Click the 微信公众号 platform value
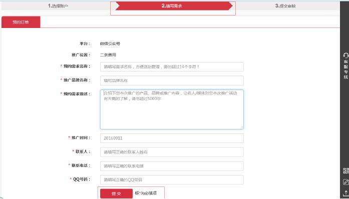 pyautogui.click(x=110, y=44)
